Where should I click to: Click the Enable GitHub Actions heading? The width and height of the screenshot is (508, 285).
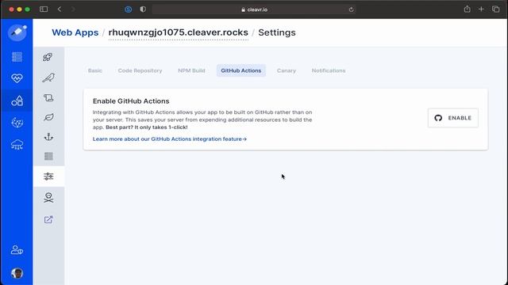point(131,101)
